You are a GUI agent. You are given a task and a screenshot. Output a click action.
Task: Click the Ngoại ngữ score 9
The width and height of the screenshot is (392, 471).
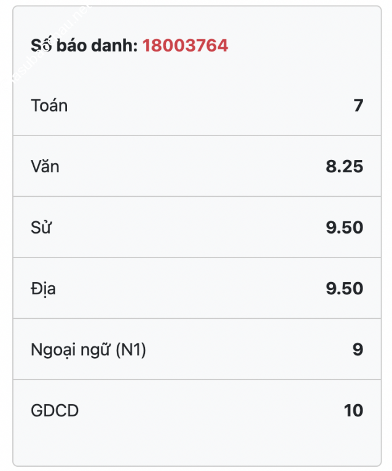click(x=358, y=350)
